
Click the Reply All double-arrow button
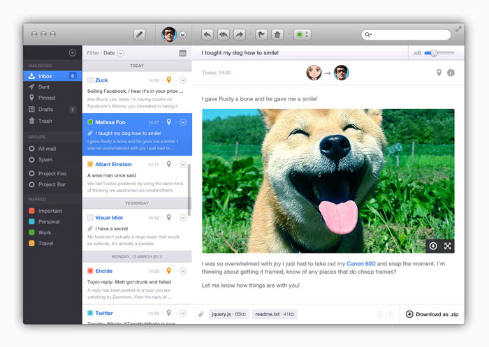[x=224, y=35]
